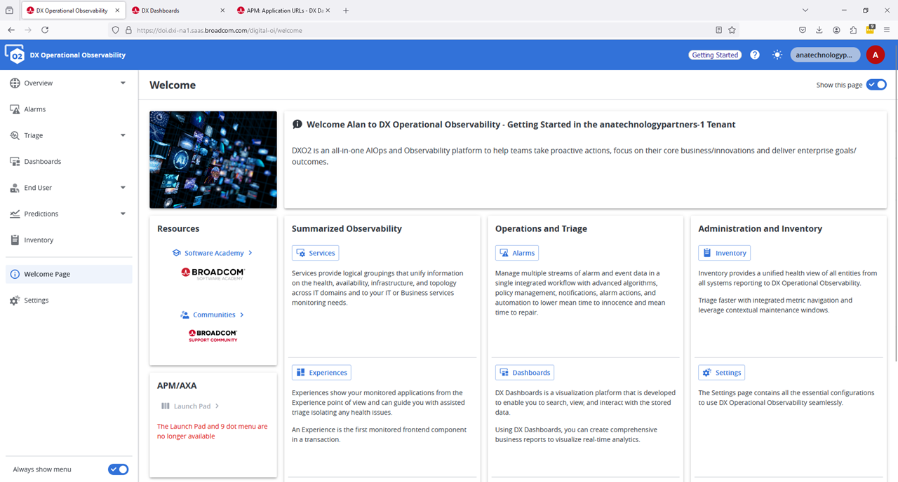The width and height of the screenshot is (898, 482).
Task: Open Settings gear in the sidebar
Action: tap(15, 301)
